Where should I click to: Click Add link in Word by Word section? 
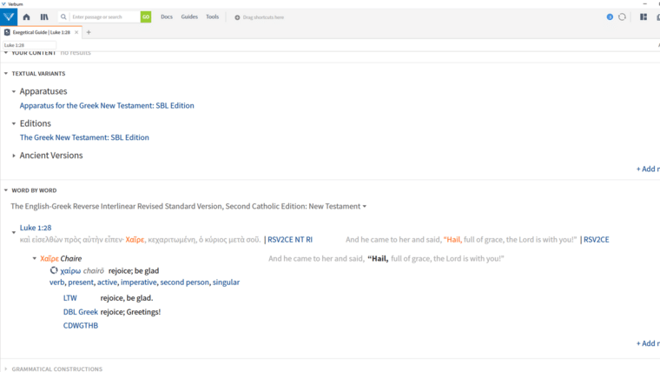tap(648, 343)
